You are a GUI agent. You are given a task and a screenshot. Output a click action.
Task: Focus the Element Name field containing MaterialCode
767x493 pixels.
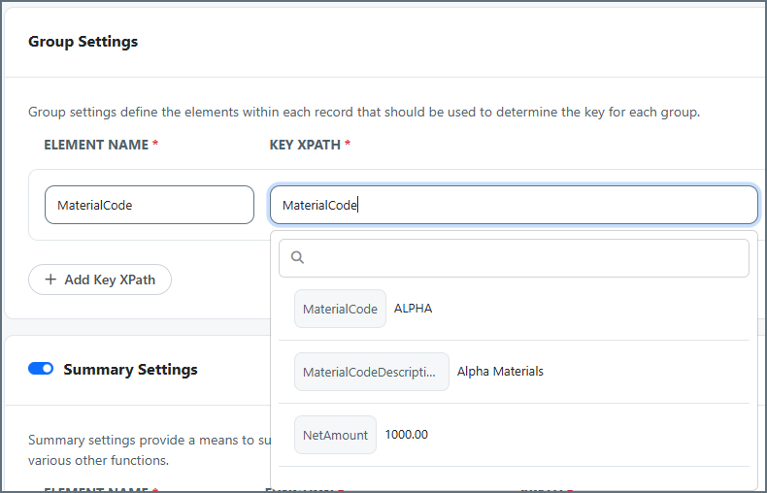pos(149,205)
